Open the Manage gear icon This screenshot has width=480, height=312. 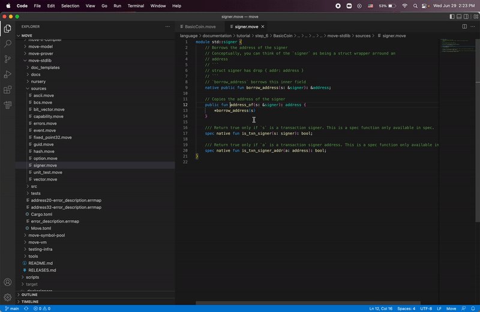(x=8, y=297)
